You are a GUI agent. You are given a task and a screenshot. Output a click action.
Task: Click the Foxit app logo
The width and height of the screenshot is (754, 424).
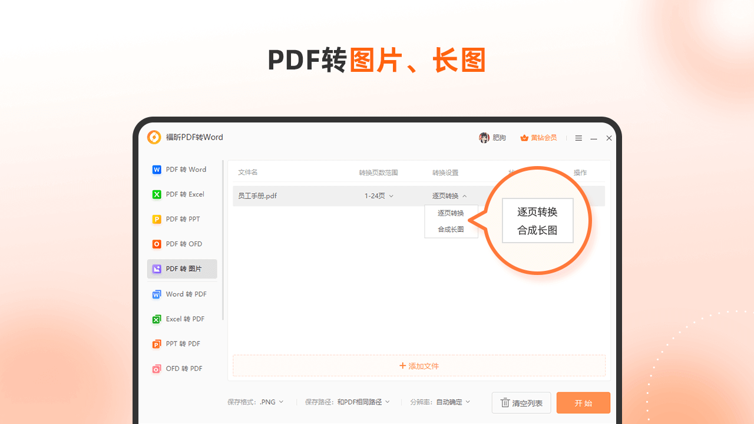click(154, 137)
